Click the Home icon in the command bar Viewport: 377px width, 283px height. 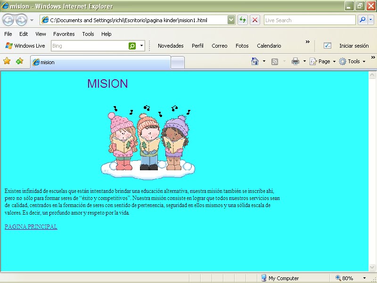click(255, 61)
